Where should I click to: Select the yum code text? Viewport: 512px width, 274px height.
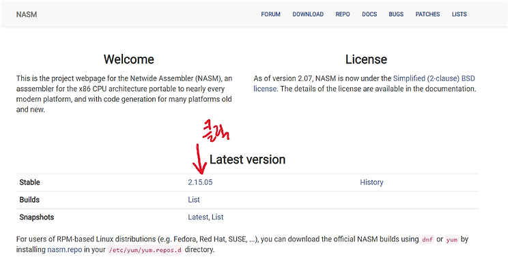(x=452, y=239)
